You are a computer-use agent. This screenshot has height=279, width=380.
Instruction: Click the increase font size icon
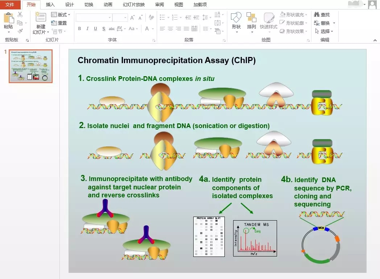(x=132, y=18)
